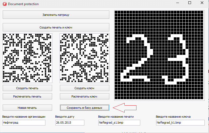Select Распечатать печать button
Screen dimensions: 209x133
27,96
